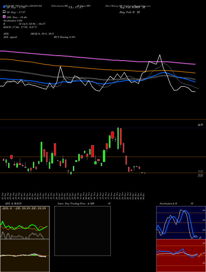Image resolution: width=206 pixels, height=272 pixels.
Task: Select the '50 Day = 17.97' legend text
Action: 16,12
